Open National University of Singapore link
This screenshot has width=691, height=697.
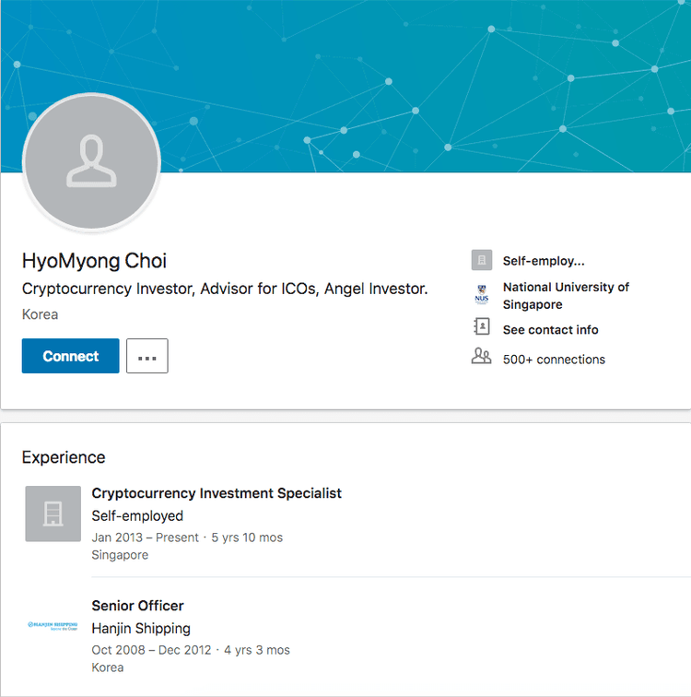(x=565, y=296)
